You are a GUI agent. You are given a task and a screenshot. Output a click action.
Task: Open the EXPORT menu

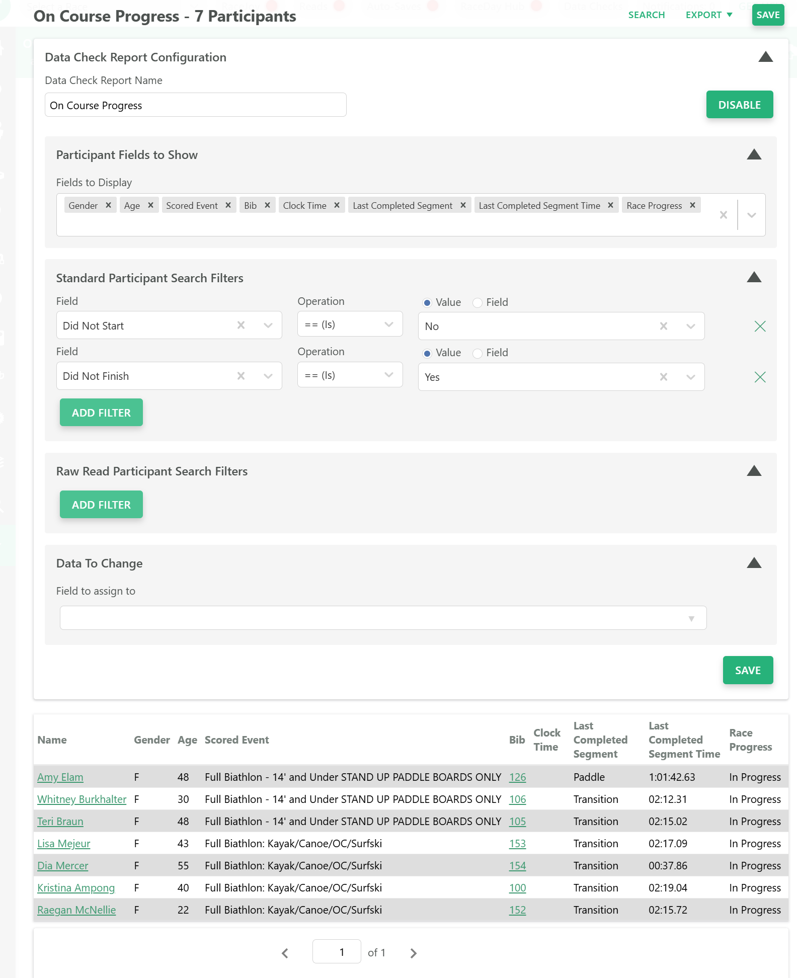pyautogui.click(x=708, y=15)
